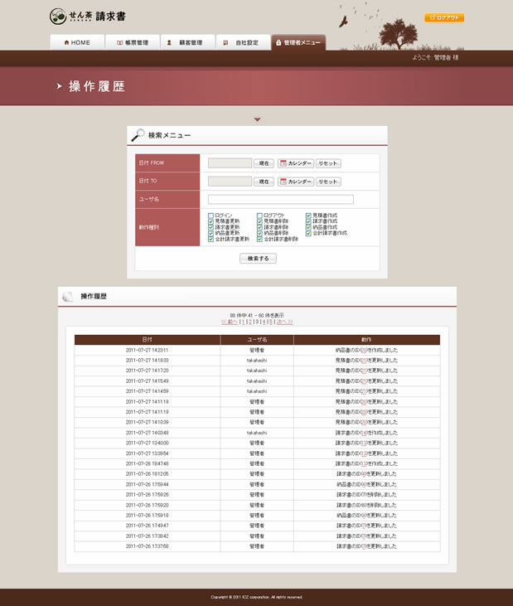This screenshot has height=606, width=513.
Task: Click the ログアウト button
Action: point(444,17)
